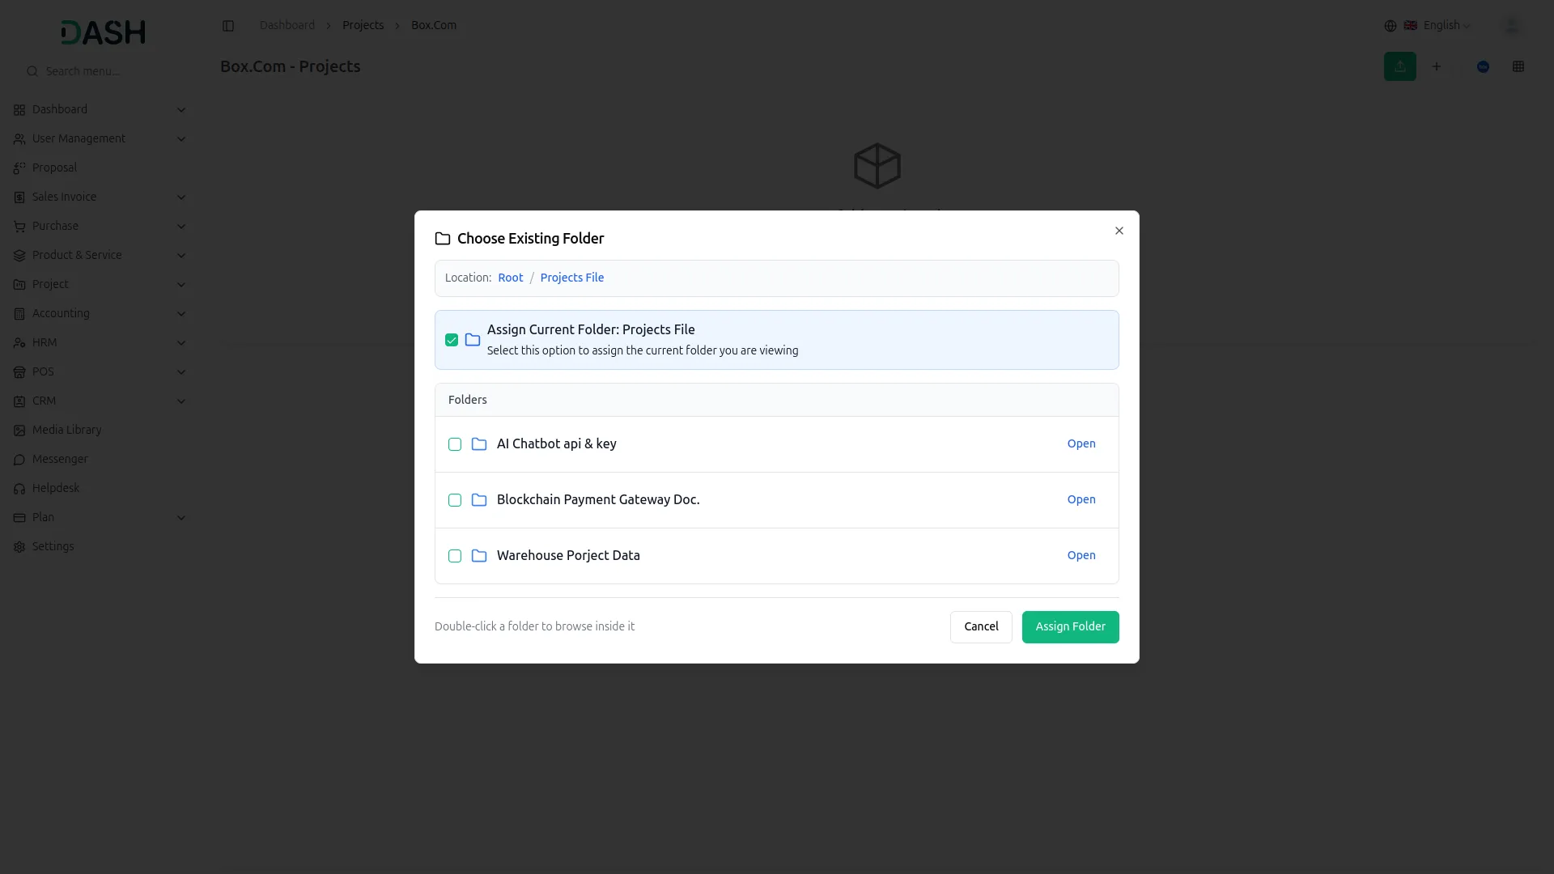Select Warehouse Porject Data checkbox
Viewport: 1554px width, 874px height.
click(455, 556)
